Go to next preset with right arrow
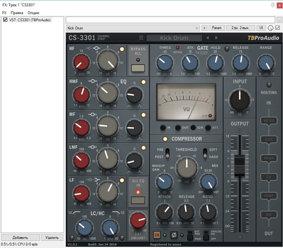This screenshot has width=283, height=248. tap(216, 38)
